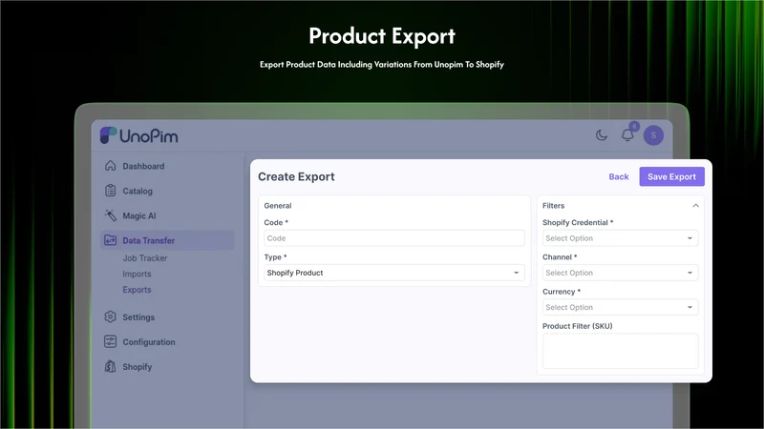Image resolution: width=764 pixels, height=429 pixels.
Task: Select Data Transfer menu item
Action: tap(167, 240)
